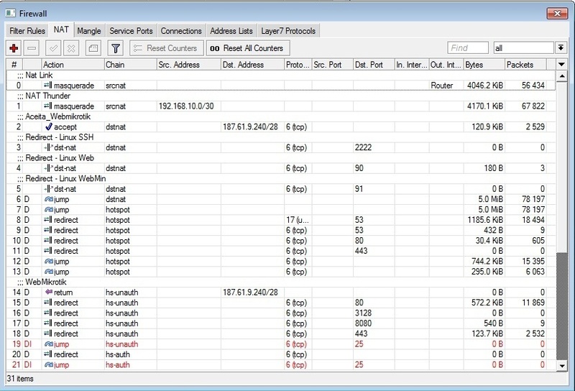Open Connections tab
This screenshot has width=575, height=391.
pos(181,31)
